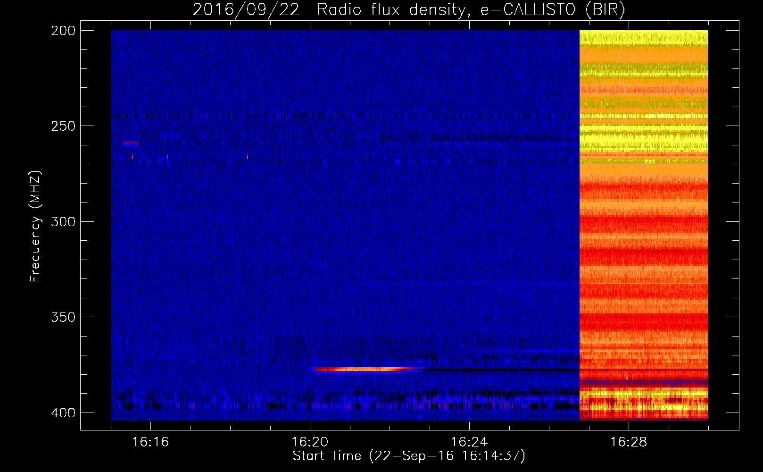
Task: Click the plot title '2016/09/22 Radio flux density'
Action: 409,10
